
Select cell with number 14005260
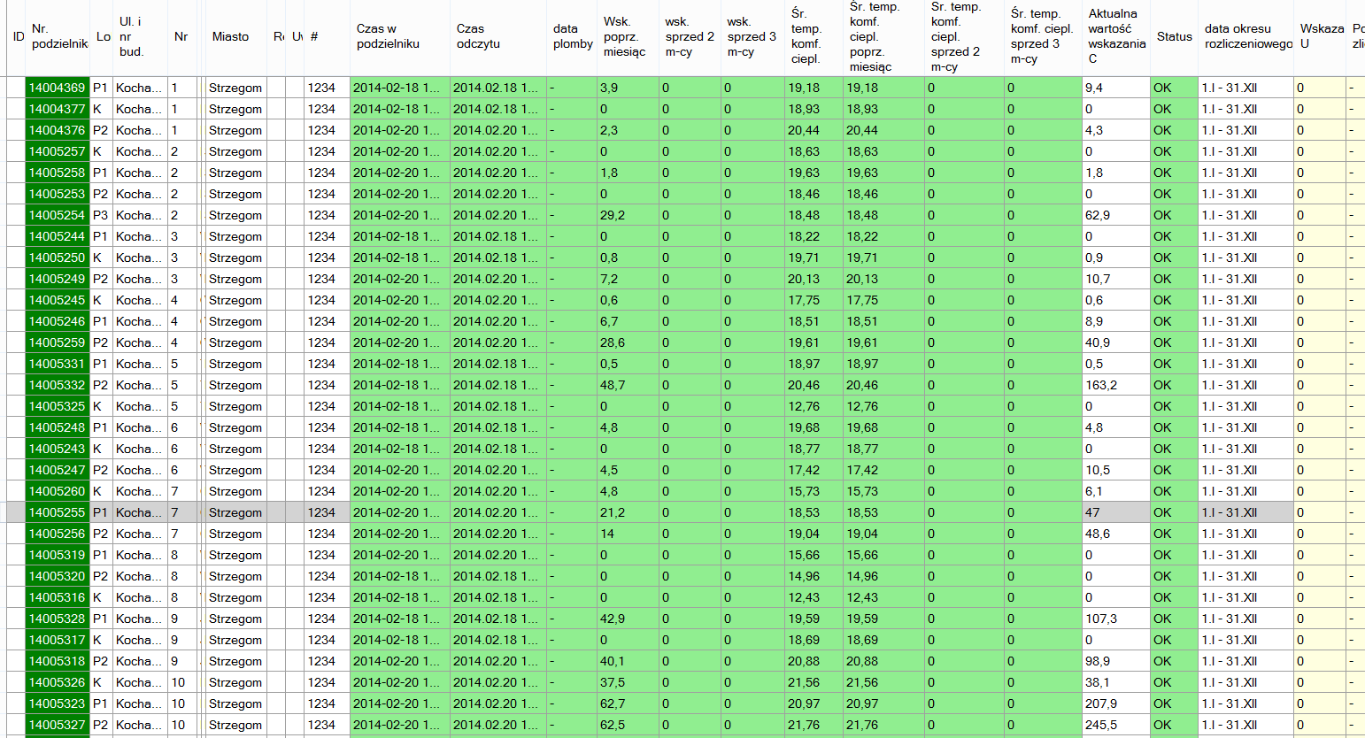click(x=58, y=491)
